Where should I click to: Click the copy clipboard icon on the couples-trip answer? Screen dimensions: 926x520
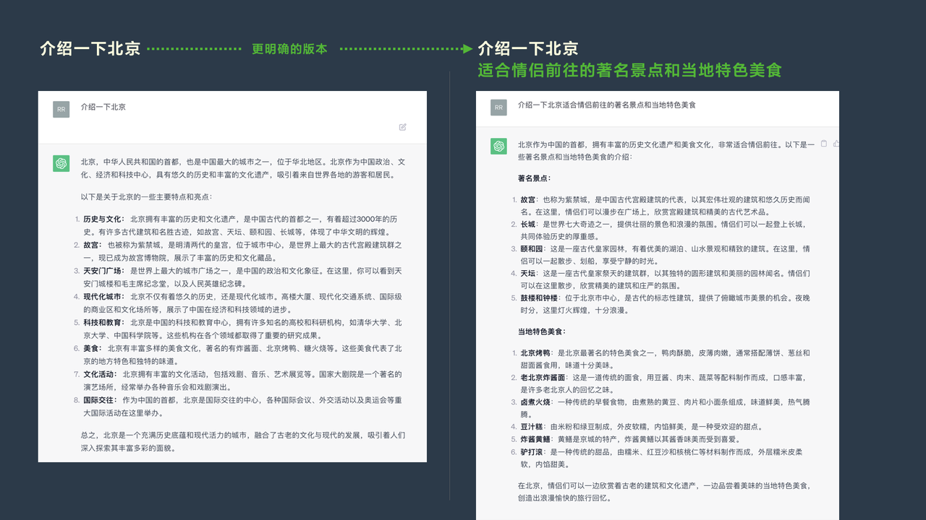824,144
